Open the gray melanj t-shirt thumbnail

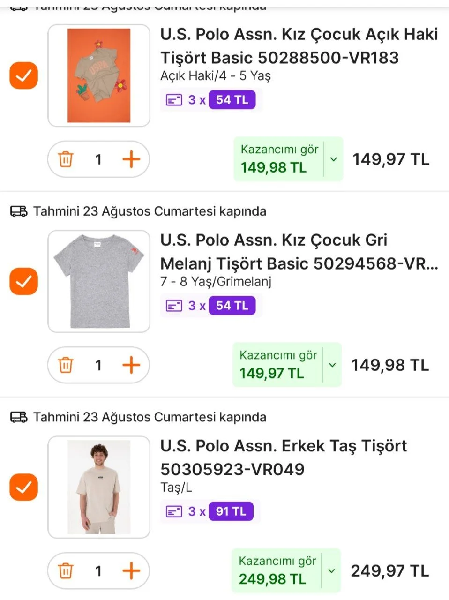99,281
